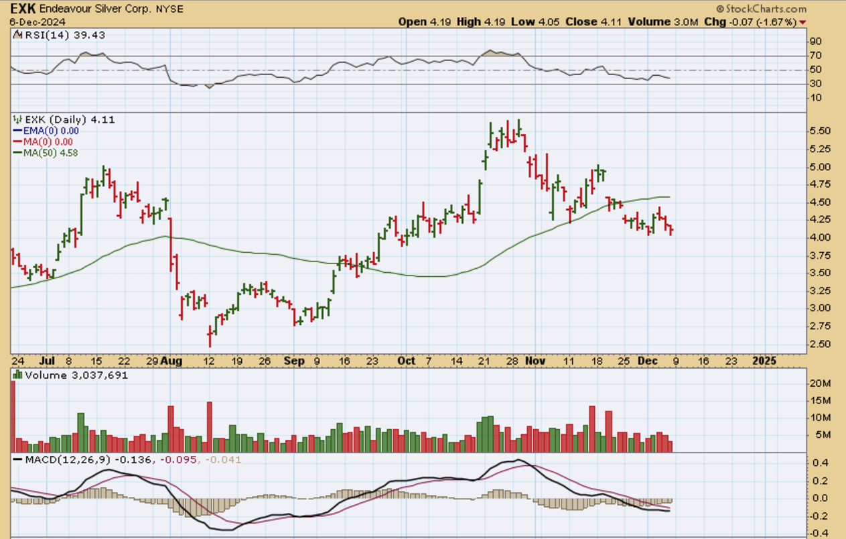This screenshot has width=846, height=539.
Task: Click the RSI axis 30 level
Action: click(816, 84)
